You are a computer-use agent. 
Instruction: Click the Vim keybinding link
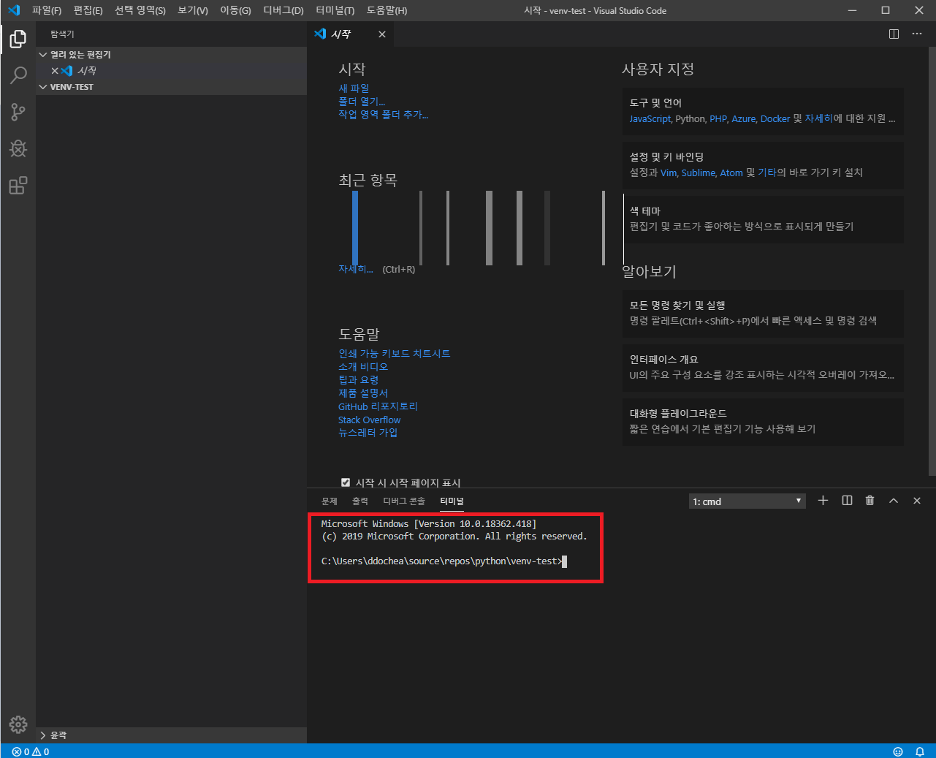669,173
